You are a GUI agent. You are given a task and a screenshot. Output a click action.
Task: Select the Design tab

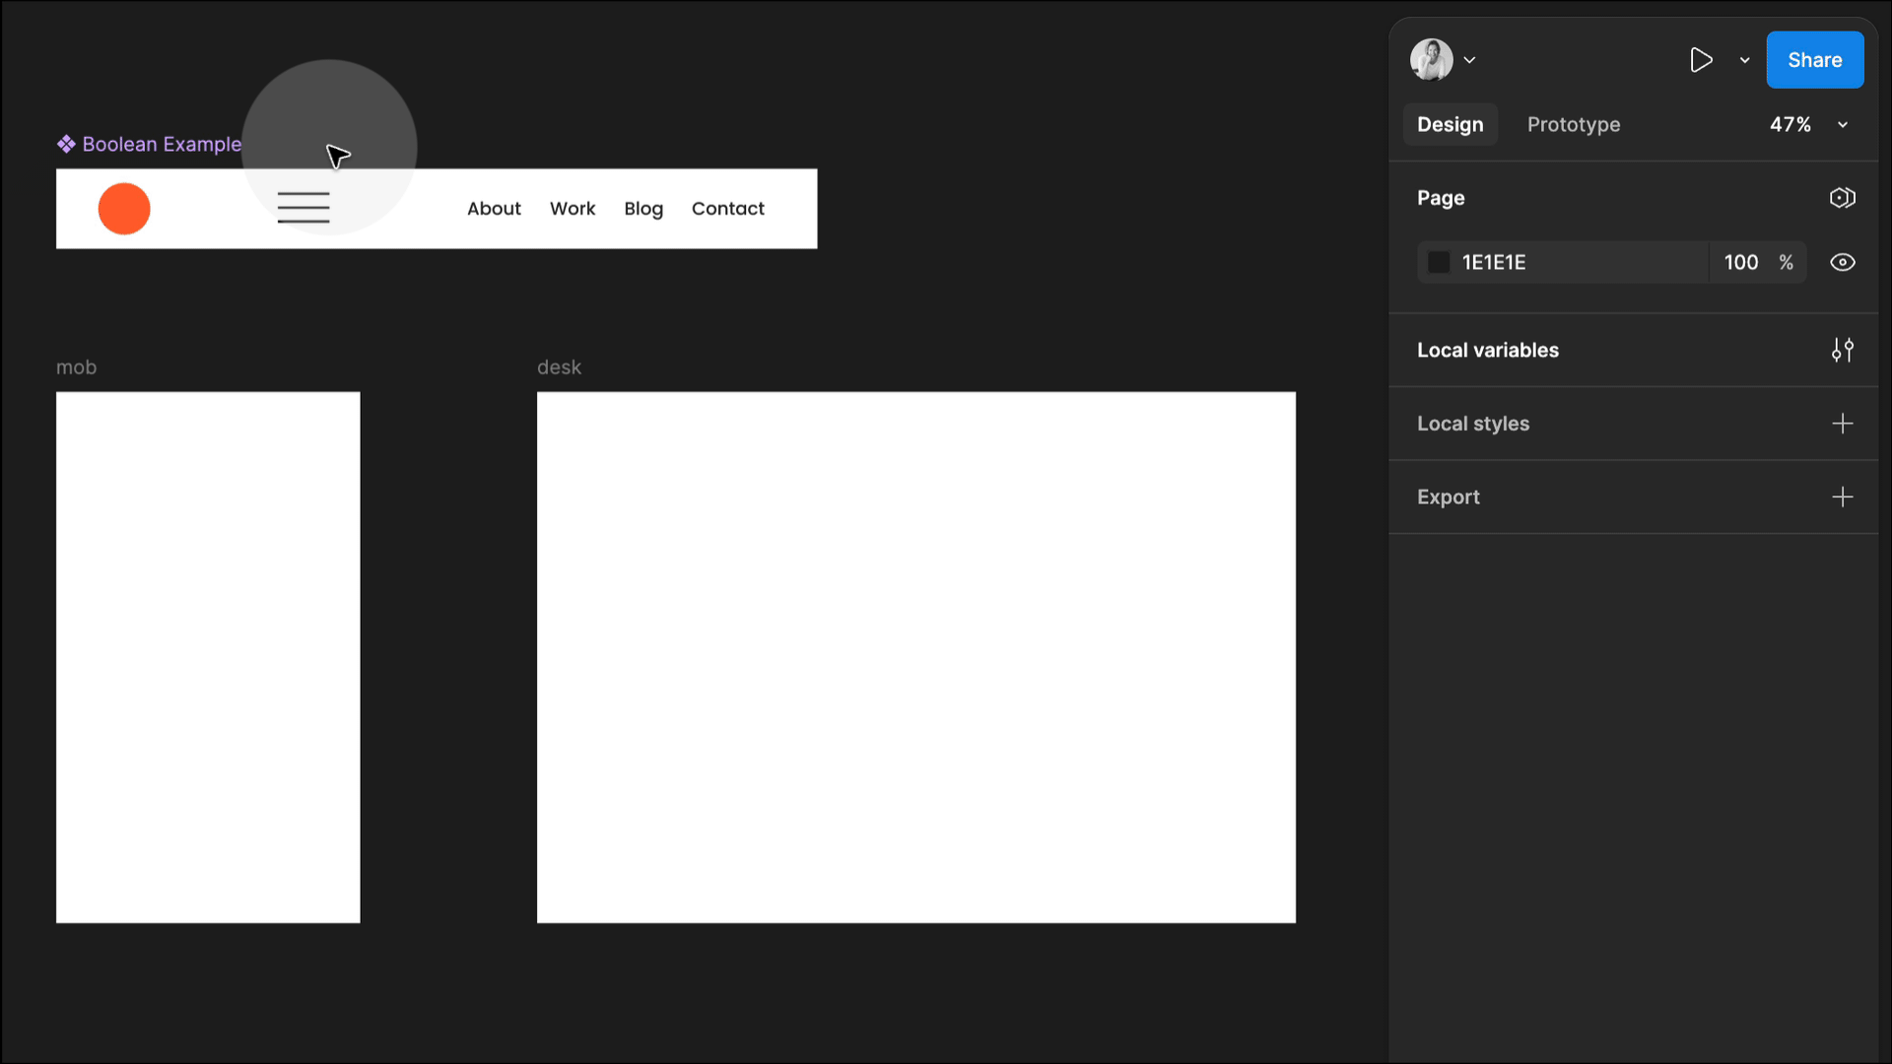click(x=1450, y=124)
